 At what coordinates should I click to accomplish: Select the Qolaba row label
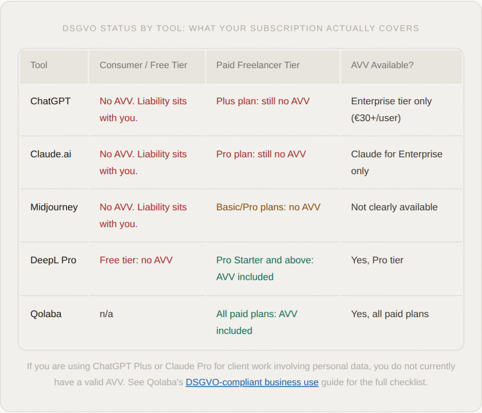click(x=46, y=314)
